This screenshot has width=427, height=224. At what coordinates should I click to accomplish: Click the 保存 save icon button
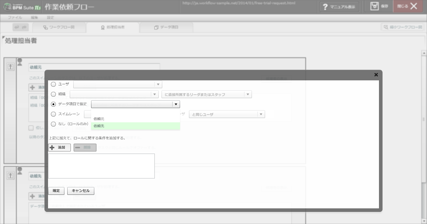point(379,6)
